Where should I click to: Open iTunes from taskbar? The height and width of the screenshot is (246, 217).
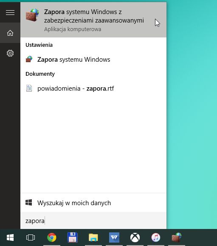(156, 237)
